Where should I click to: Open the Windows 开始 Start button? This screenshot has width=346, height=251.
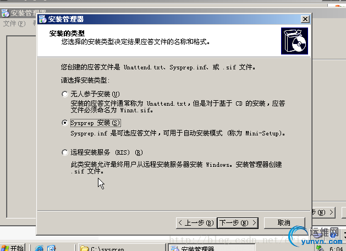coord(12,248)
